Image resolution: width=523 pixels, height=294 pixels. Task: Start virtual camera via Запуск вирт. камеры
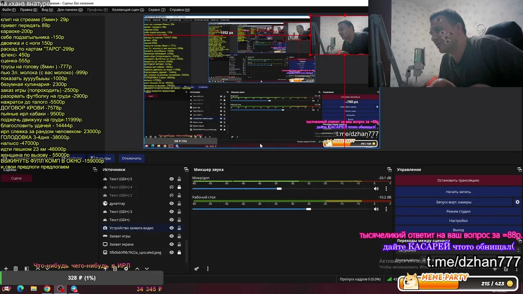pyautogui.click(x=454, y=202)
